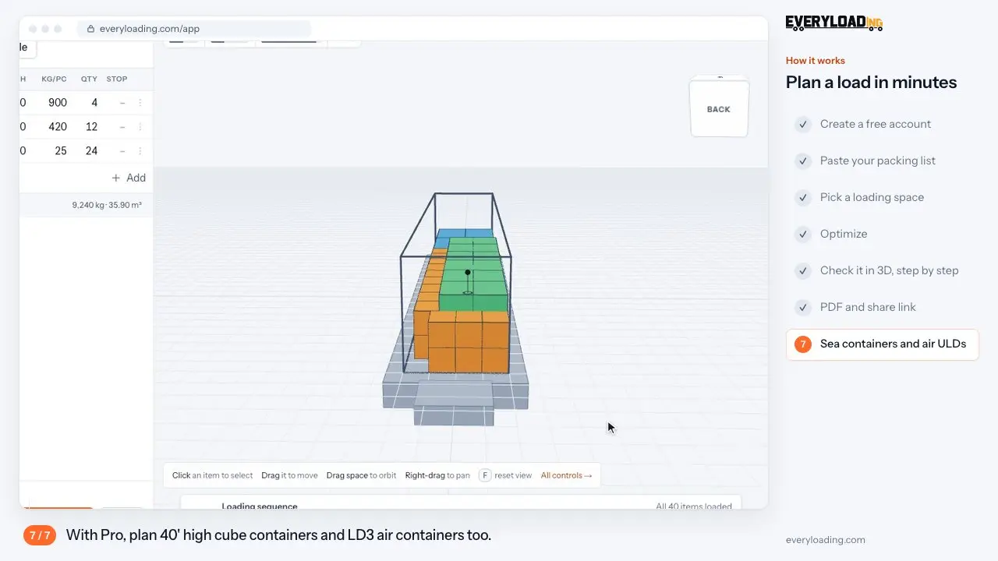
Task: Open the kebab menu for the 25 kg row
Action: (140, 151)
